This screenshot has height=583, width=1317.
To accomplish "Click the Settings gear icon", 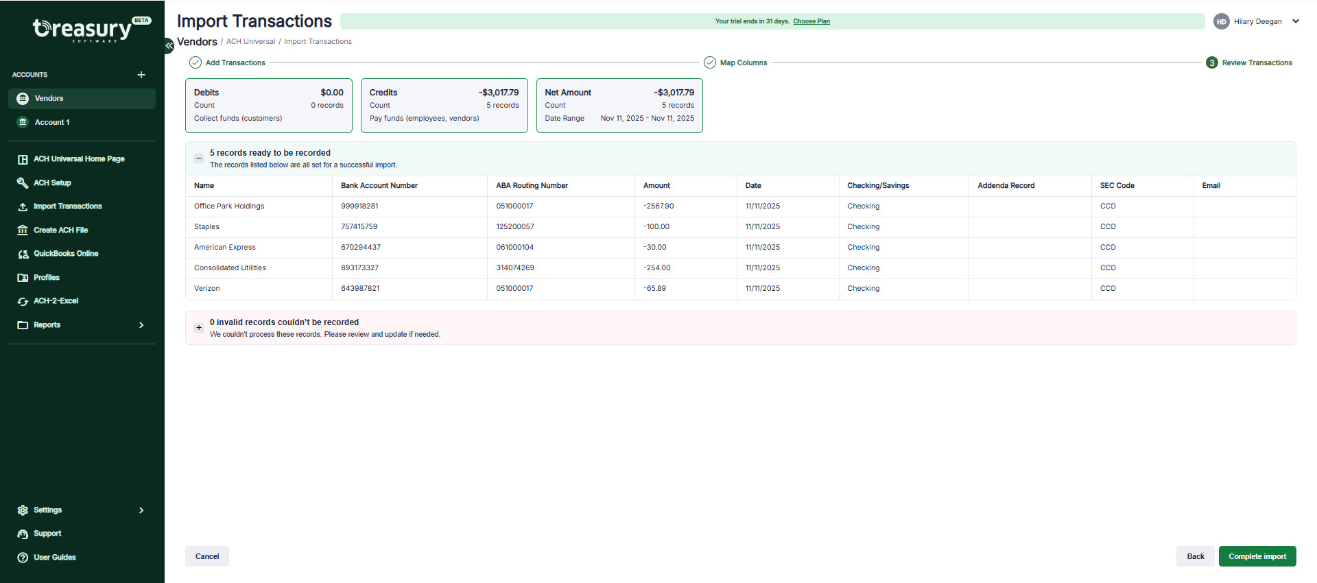I will [23, 510].
